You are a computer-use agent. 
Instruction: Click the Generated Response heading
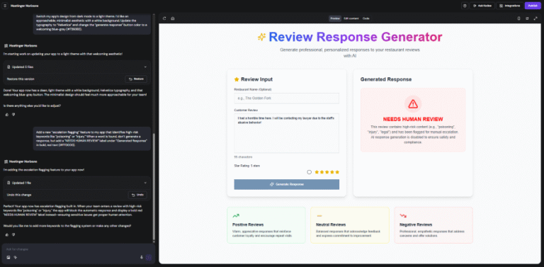click(x=386, y=79)
